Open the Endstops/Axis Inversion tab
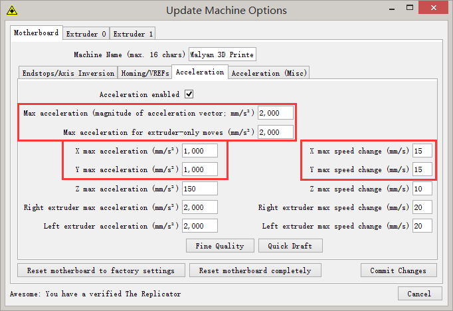Image resolution: width=453 pixels, height=311 pixels. pos(68,73)
